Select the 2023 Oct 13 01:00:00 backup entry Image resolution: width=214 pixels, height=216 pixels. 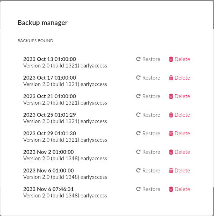[50, 59]
